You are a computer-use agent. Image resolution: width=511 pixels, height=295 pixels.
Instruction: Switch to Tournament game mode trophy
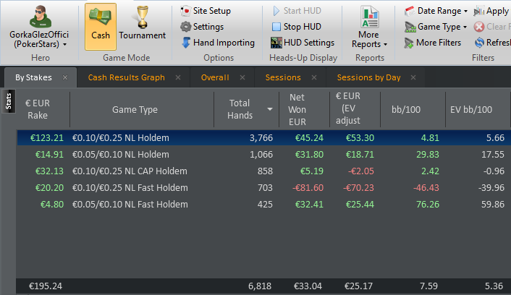143,17
